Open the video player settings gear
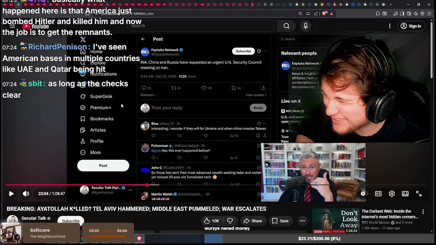This screenshot has width=436, height=245. pos(392,194)
